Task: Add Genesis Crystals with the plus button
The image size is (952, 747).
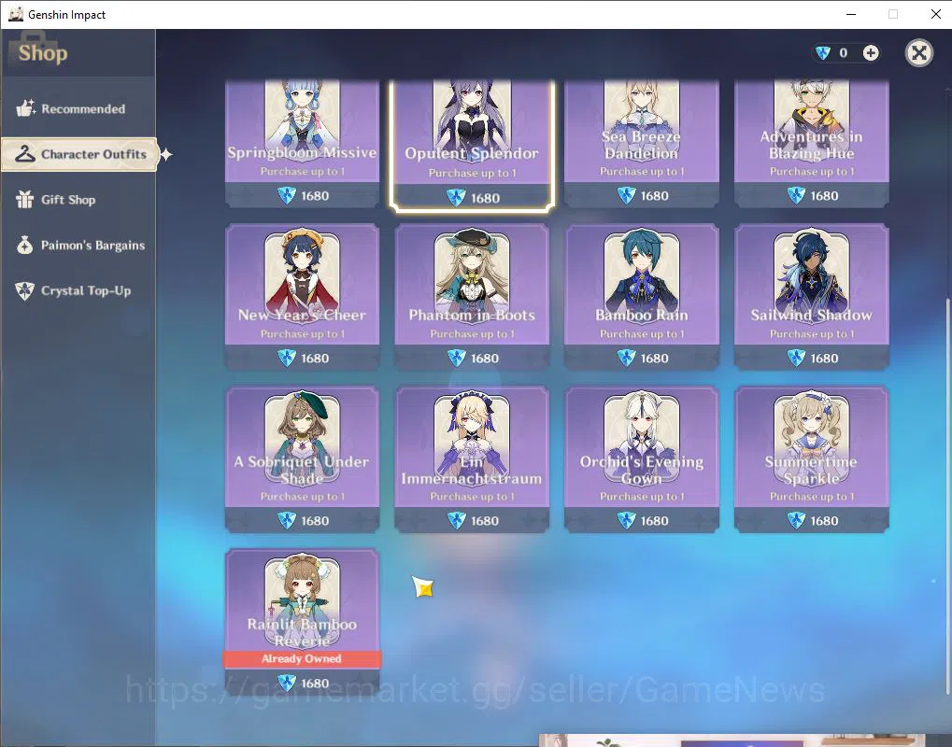Action: coord(871,53)
